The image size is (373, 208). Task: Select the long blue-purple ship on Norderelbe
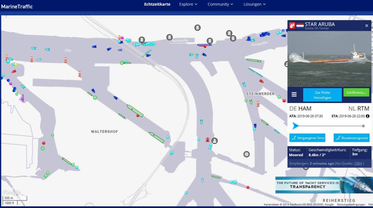(x=204, y=45)
